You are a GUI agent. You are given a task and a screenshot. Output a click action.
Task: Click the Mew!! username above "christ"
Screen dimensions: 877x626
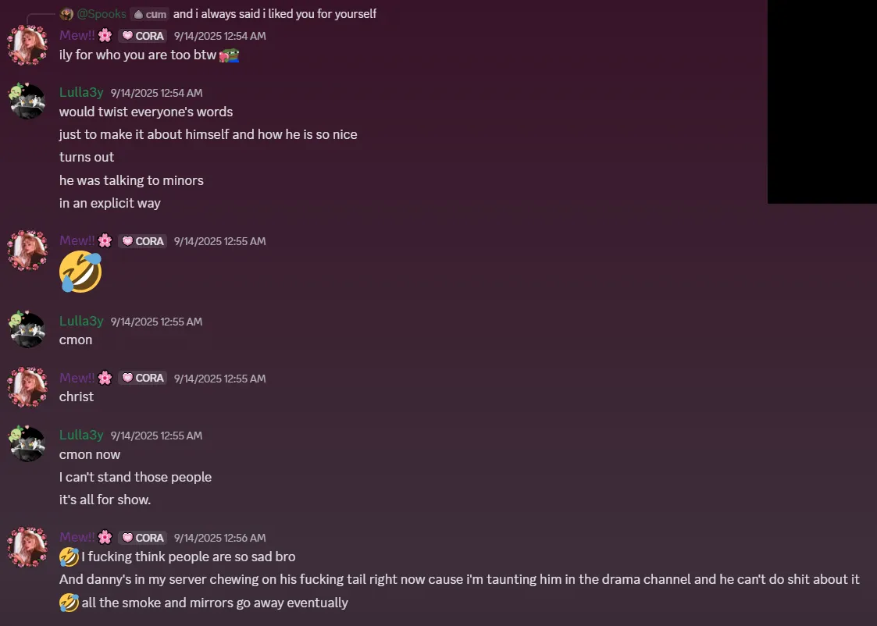pyautogui.click(x=77, y=378)
